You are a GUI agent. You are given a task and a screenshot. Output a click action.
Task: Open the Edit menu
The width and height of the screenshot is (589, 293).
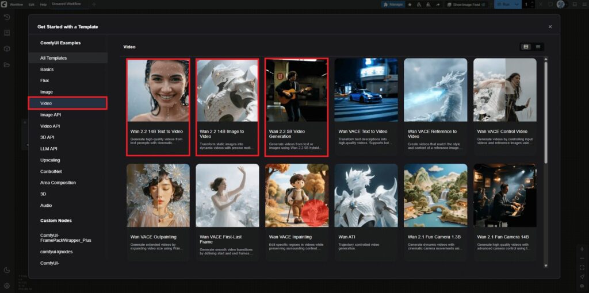32,5
